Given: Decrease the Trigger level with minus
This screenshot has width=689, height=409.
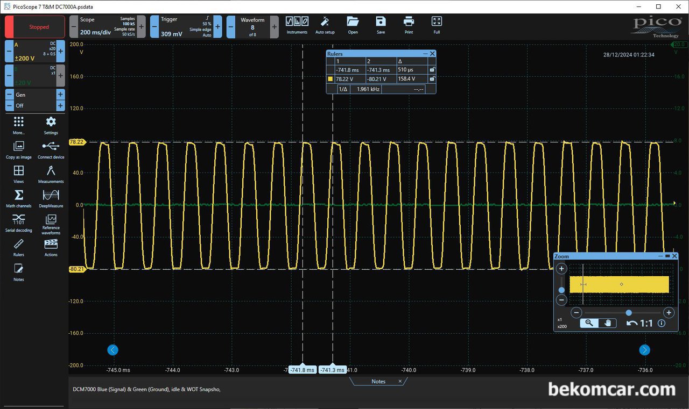Looking at the screenshot, I should pos(154,26).
